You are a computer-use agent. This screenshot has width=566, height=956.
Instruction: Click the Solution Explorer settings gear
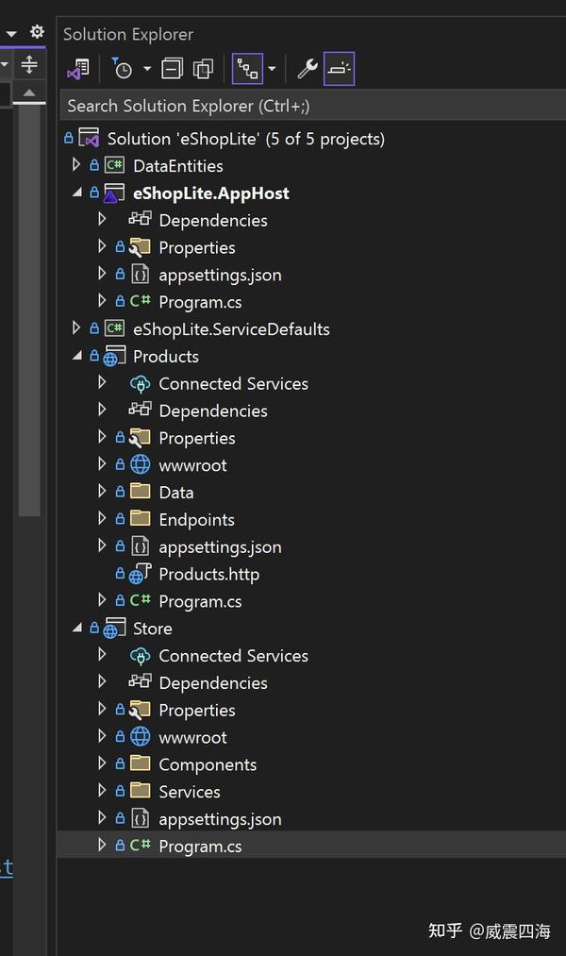coord(35,31)
